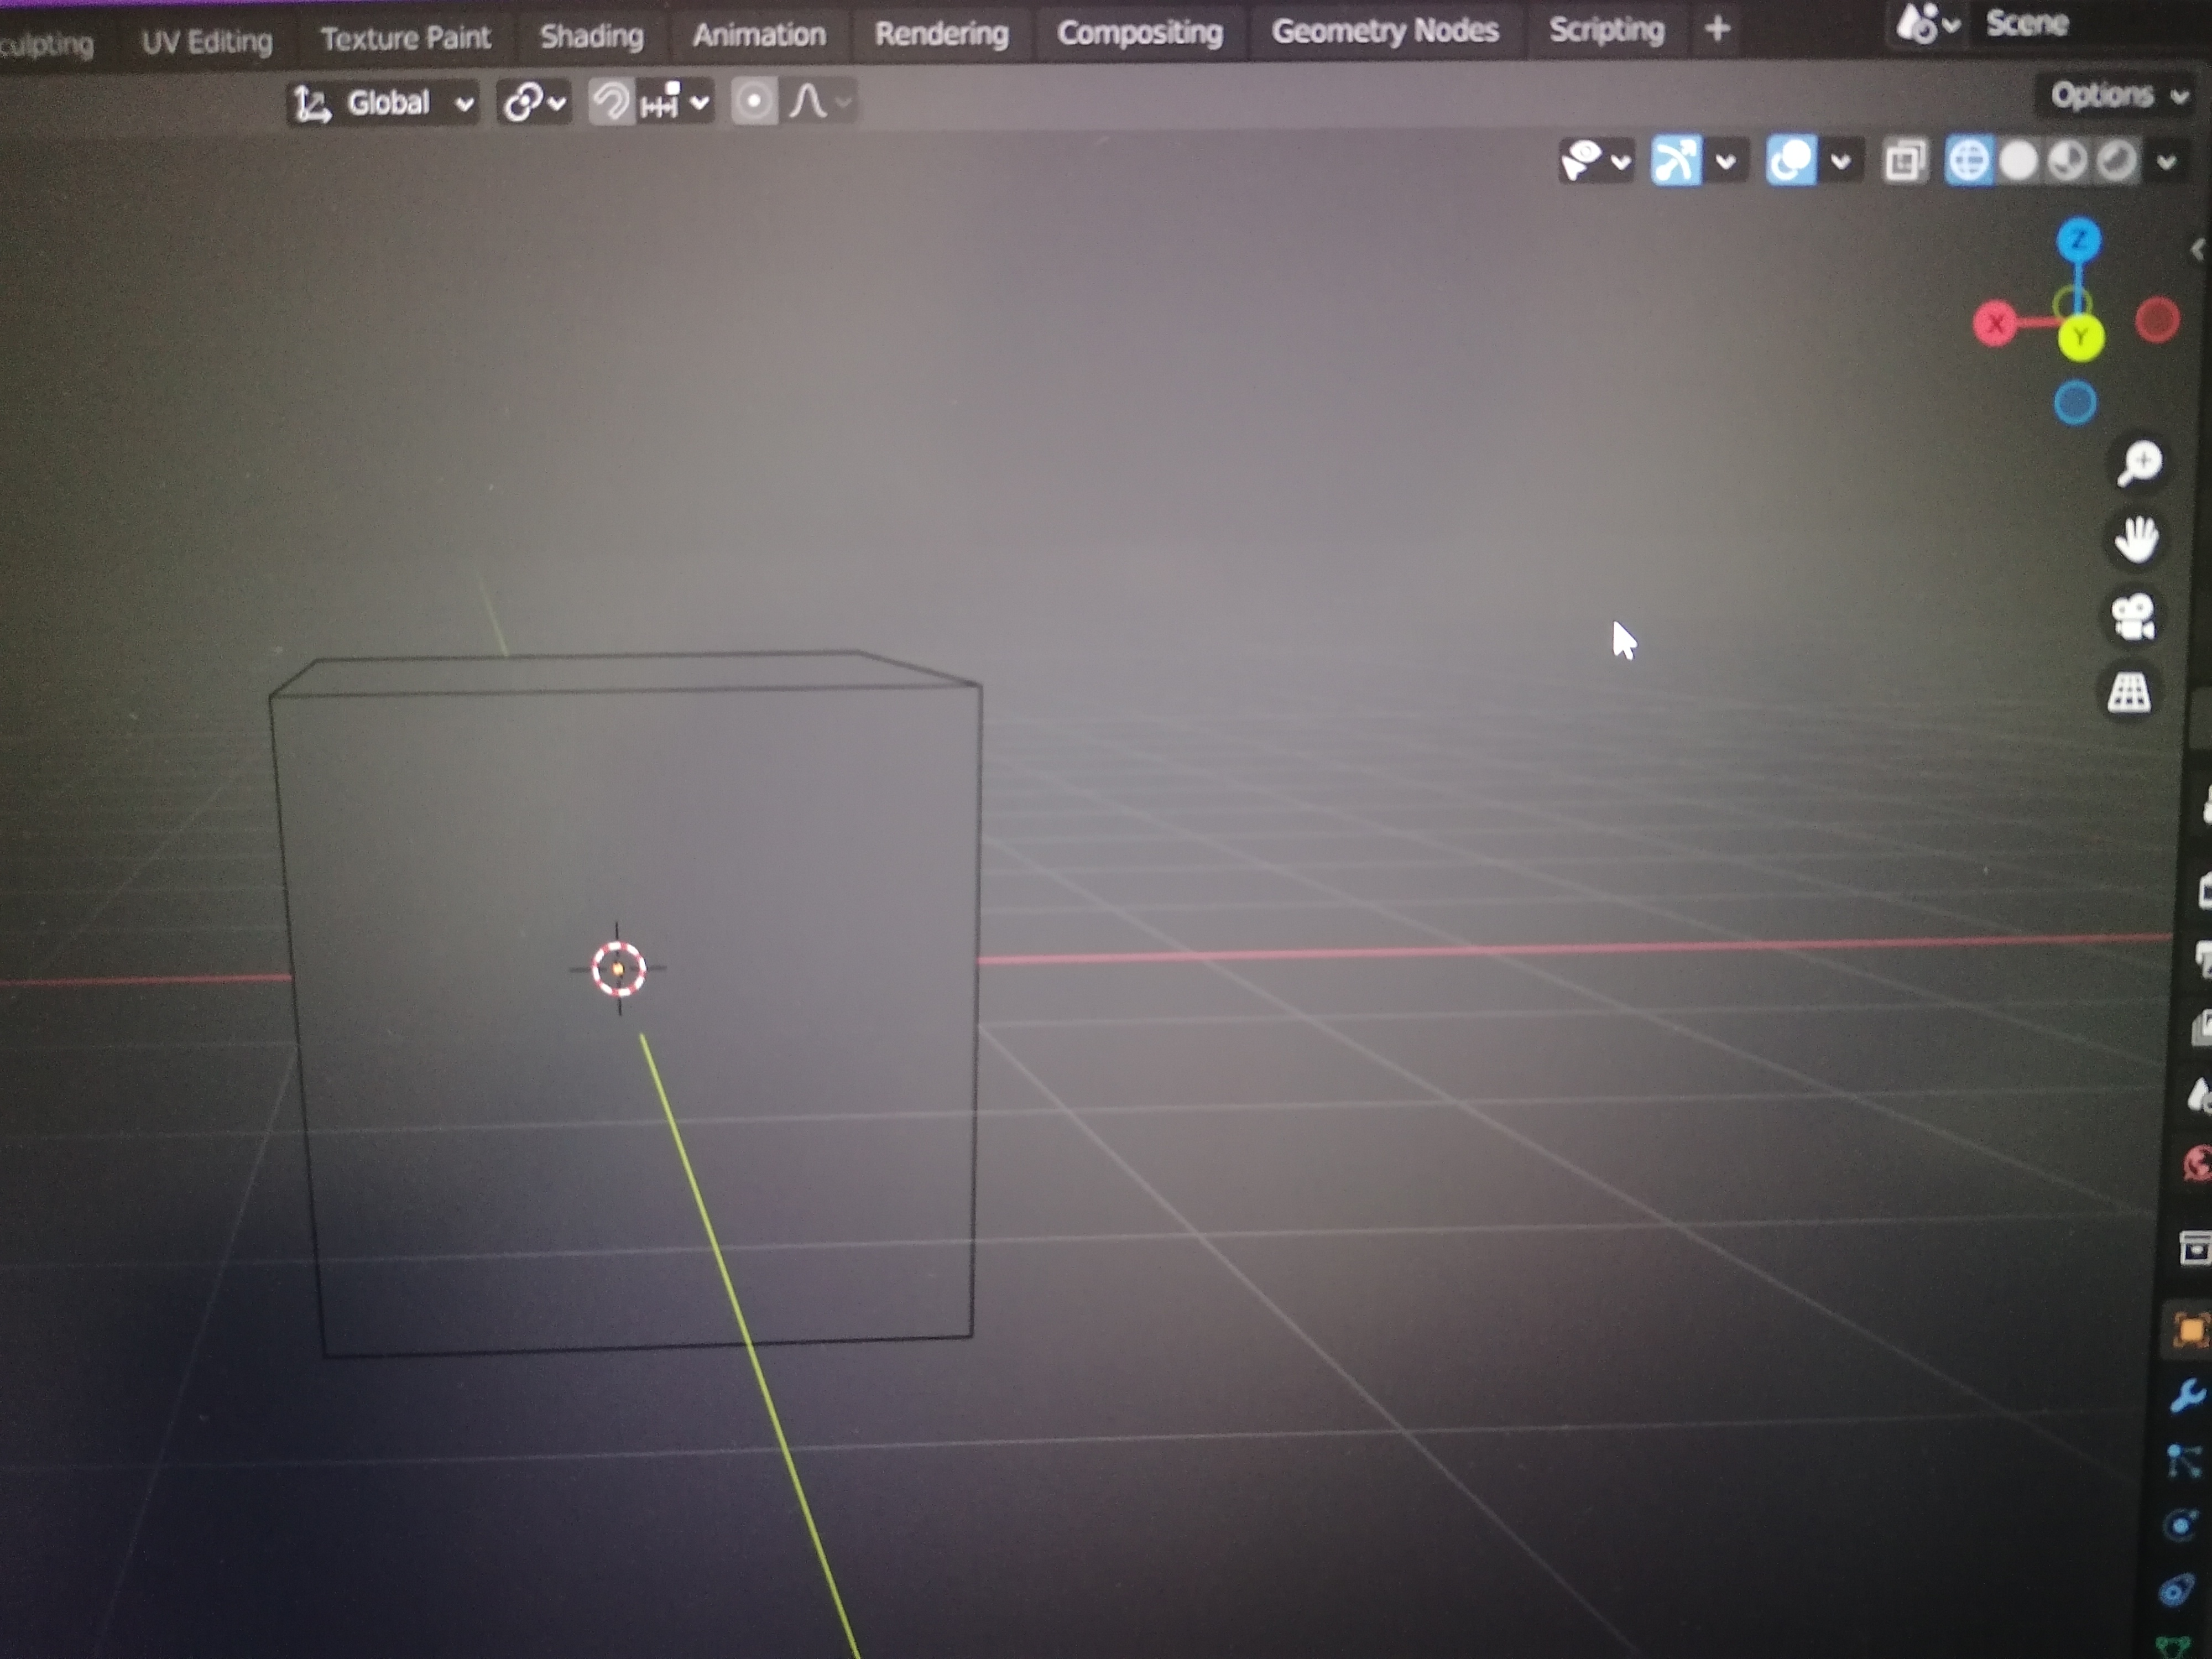The image size is (2212, 1659).
Task: Click the plus button to add workspace
Action: click(x=1716, y=29)
